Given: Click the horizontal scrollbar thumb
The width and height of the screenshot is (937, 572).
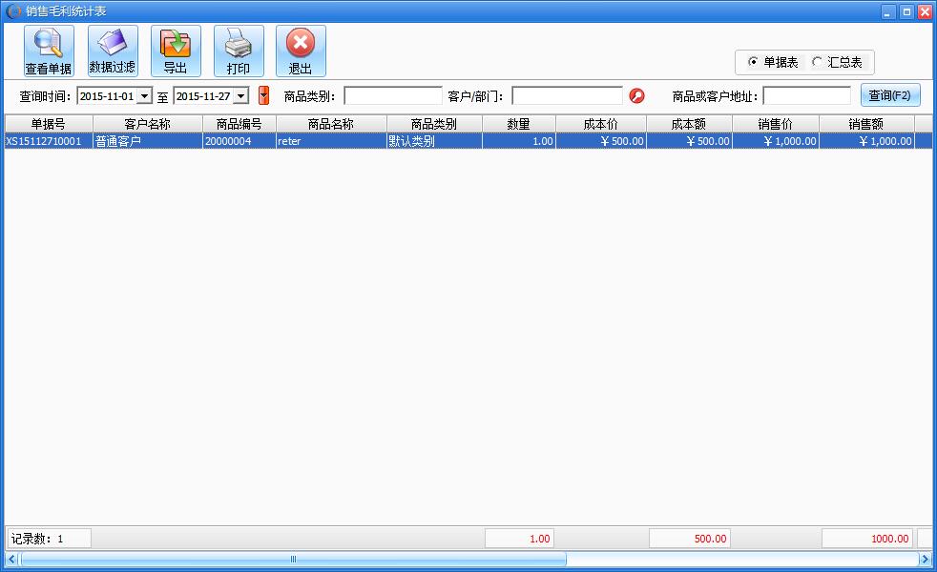Looking at the screenshot, I should pos(293,560).
